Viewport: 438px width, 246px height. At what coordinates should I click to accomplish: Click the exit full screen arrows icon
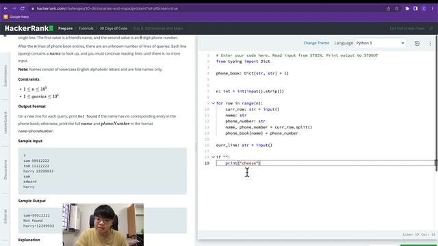click(431, 29)
